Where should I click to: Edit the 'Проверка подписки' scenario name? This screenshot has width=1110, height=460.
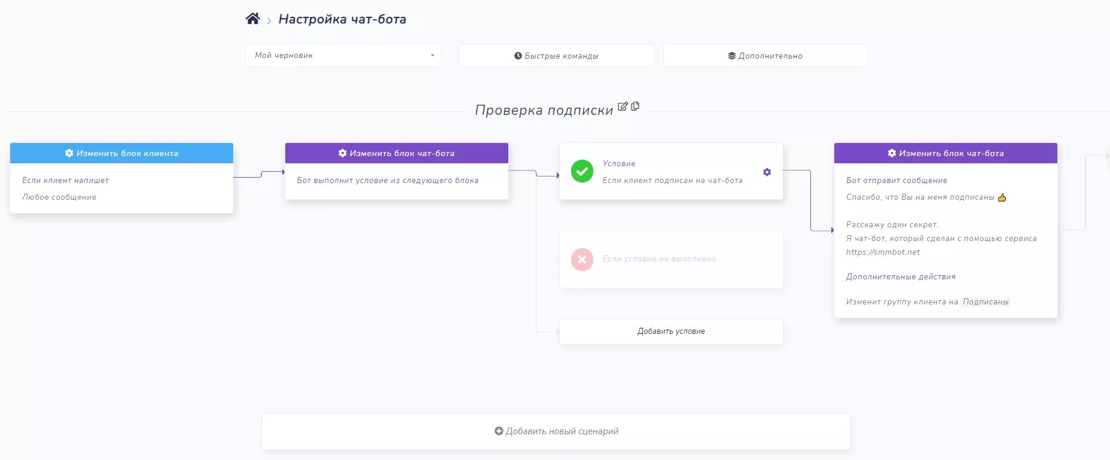pos(623,106)
